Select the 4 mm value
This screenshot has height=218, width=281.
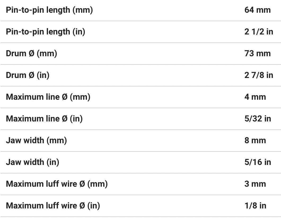[255, 97]
